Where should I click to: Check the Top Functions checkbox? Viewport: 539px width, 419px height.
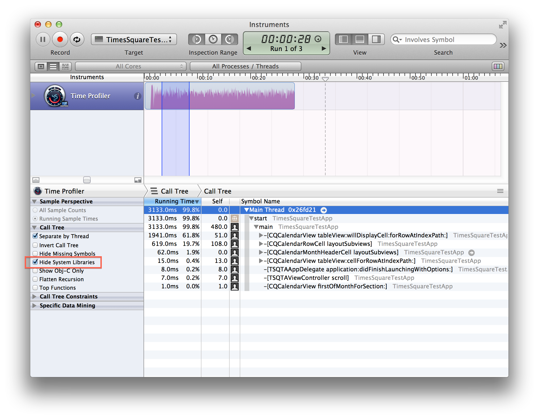tap(35, 288)
